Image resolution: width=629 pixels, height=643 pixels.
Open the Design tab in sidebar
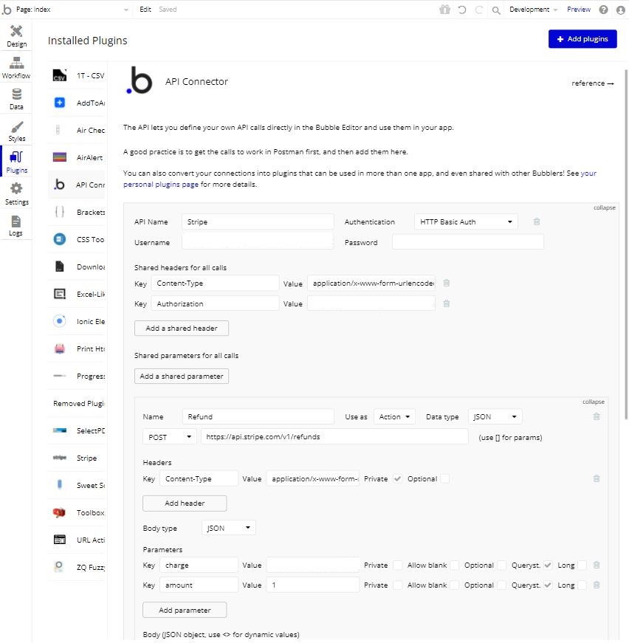click(16, 36)
